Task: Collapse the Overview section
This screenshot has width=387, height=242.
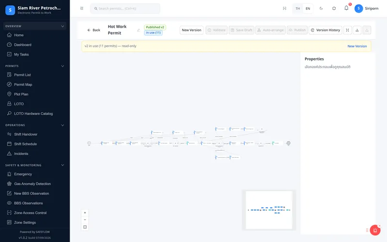Action: (62, 26)
